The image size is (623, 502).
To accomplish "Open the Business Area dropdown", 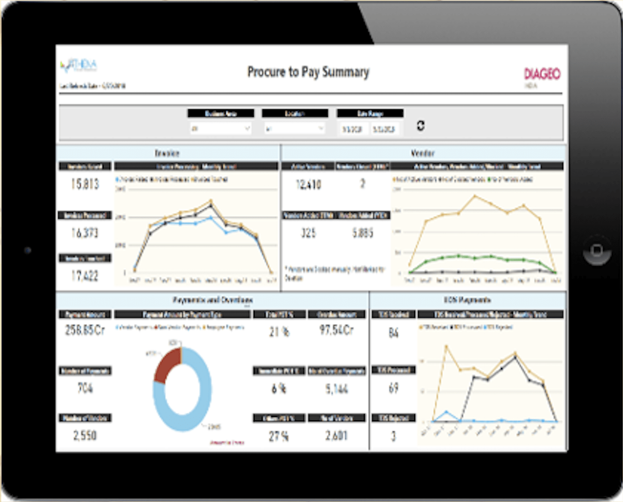I will point(220,129).
